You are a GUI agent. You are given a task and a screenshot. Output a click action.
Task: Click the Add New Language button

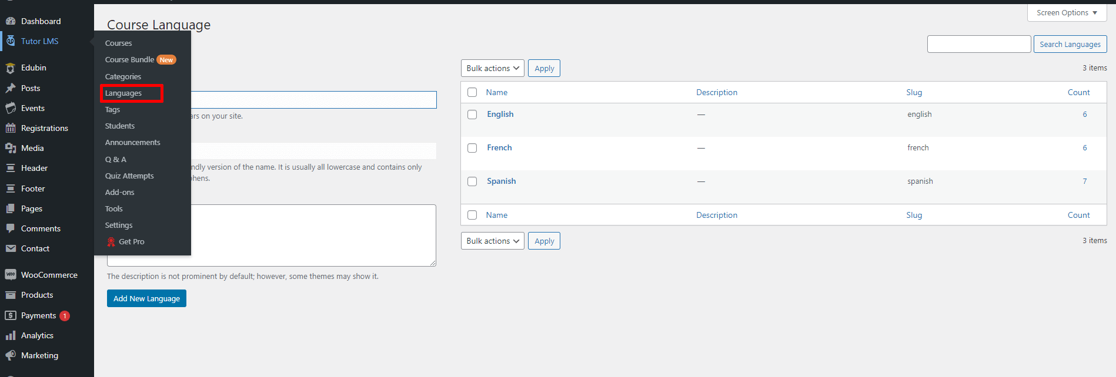[x=146, y=298]
